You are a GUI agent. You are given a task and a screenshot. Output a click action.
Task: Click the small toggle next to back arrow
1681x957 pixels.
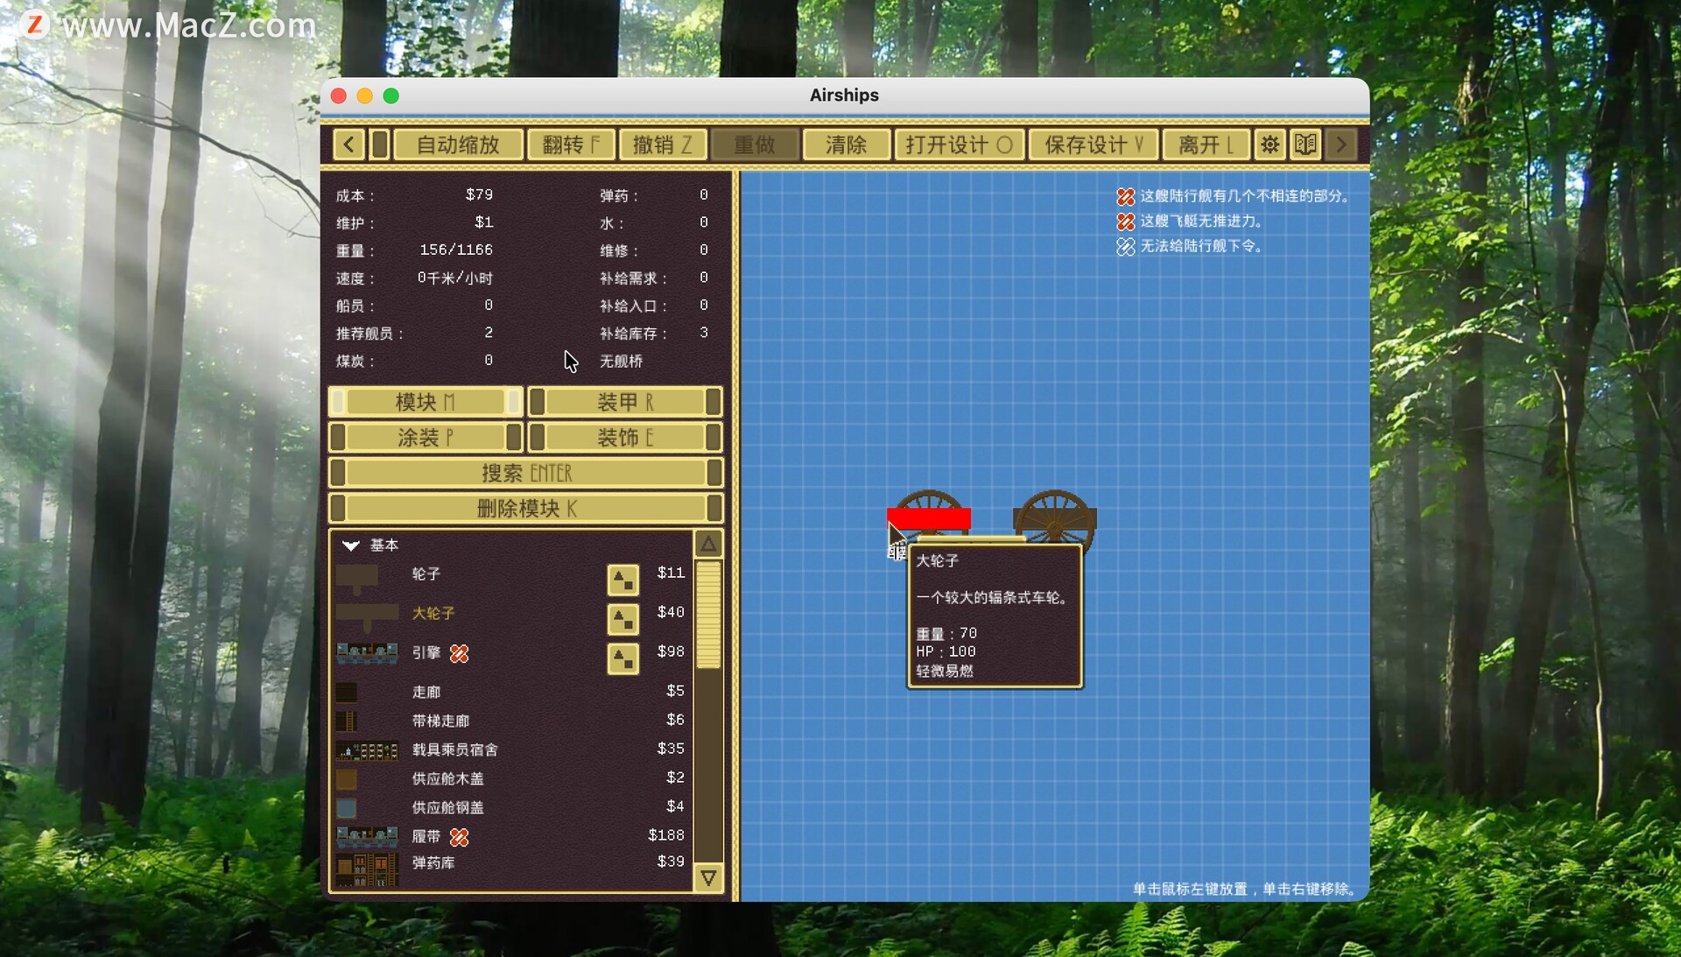click(x=379, y=144)
